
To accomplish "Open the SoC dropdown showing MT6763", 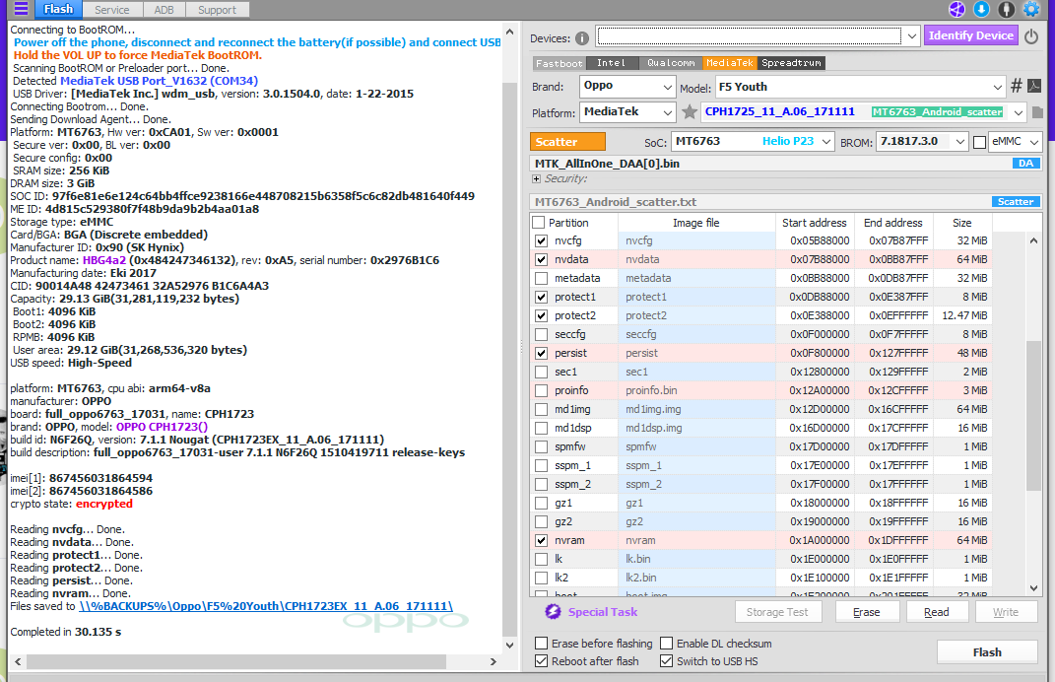I will point(753,141).
